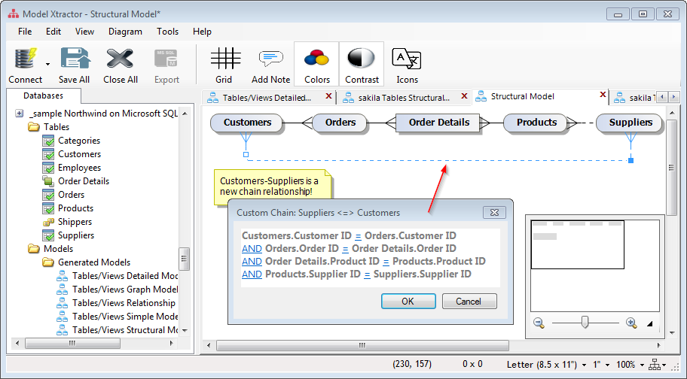687x379 pixels.
Task: Click the Export MS SQL icon
Action: (166, 59)
